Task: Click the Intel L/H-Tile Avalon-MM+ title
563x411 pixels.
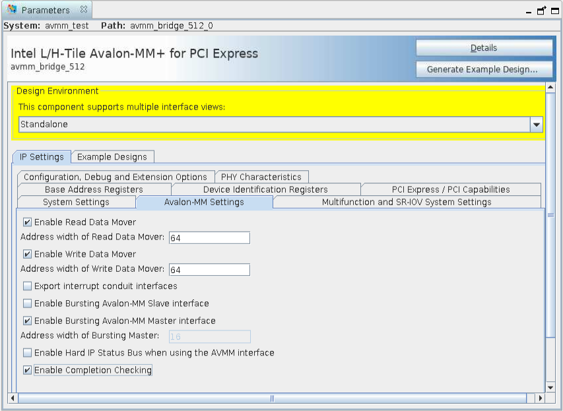Action: 134,53
